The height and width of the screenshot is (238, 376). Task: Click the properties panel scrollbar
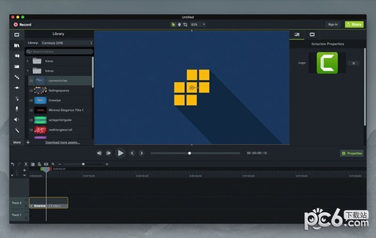[x=365, y=87]
